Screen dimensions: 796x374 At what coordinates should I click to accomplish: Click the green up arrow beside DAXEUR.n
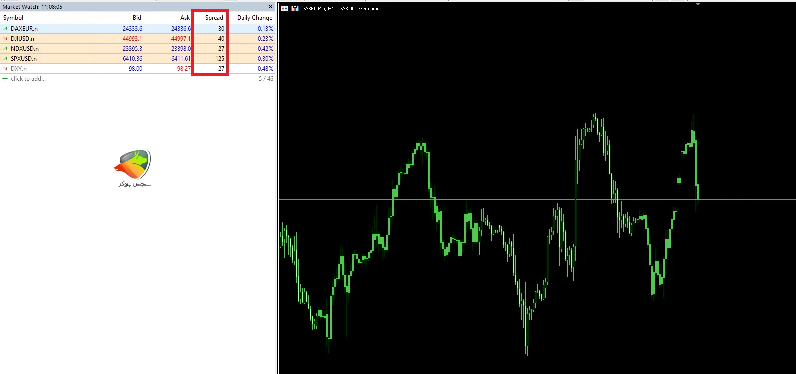(x=5, y=29)
